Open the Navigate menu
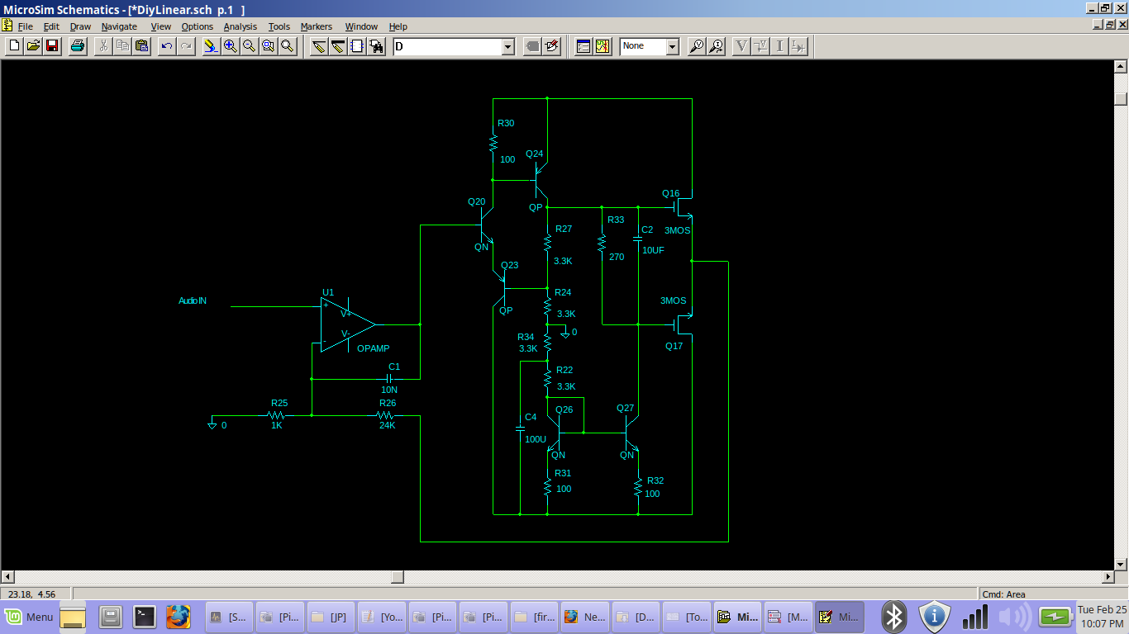The image size is (1129, 634). tap(119, 26)
